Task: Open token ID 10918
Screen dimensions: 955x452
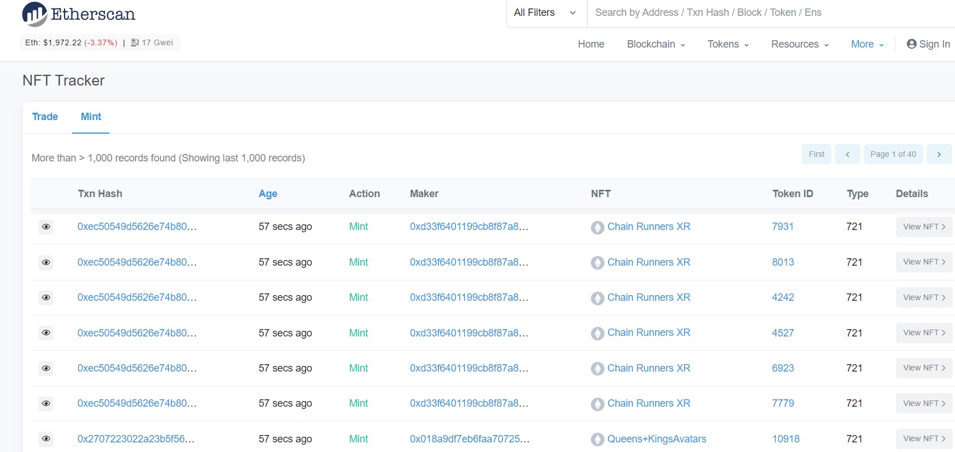Action: (785, 439)
